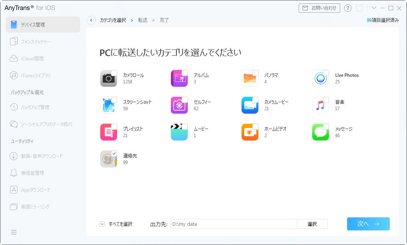Click the 転送 breadcrumb step

(143, 20)
